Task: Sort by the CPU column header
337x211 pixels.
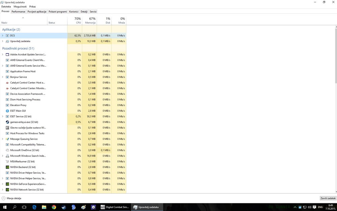Action: pos(74,21)
